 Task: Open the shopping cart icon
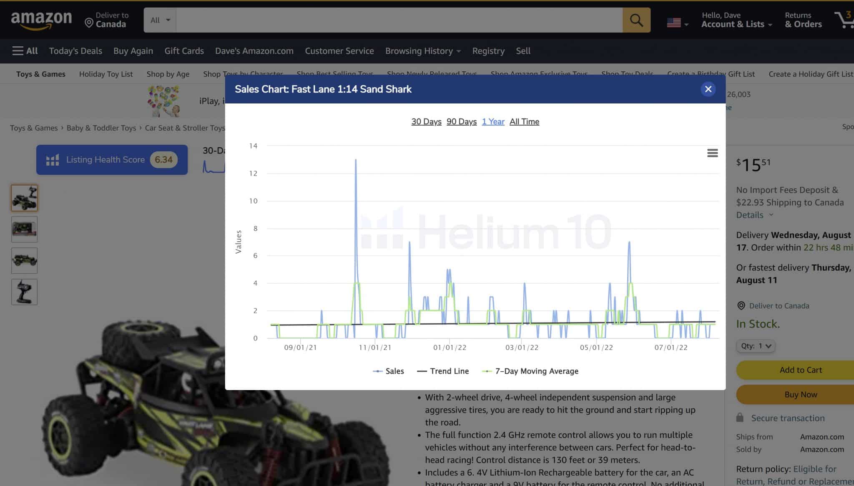coord(844,20)
